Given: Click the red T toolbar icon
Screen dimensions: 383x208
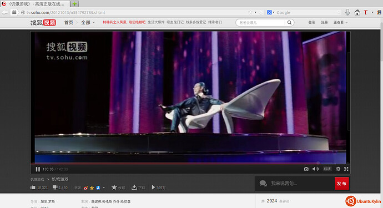Looking at the screenshot, I should point(366,12).
